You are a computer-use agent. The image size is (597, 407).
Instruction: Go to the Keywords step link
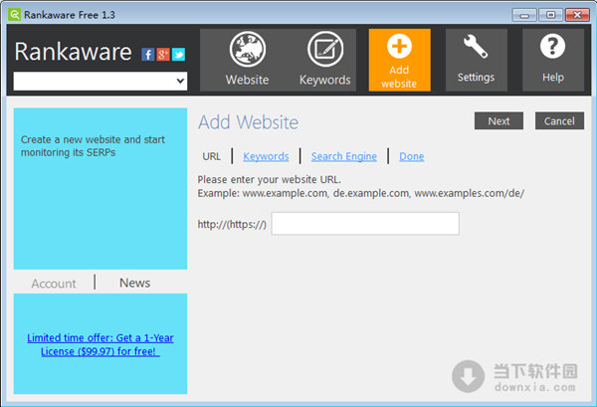point(266,156)
